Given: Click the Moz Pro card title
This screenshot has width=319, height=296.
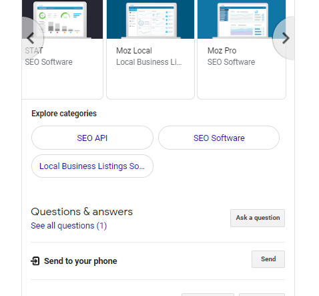Looking at the screenshot, I should pos(222,51).
